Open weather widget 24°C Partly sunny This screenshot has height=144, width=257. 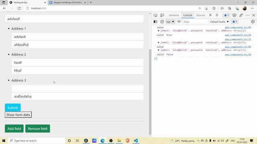pyautogui.click(x=182, y=140)
